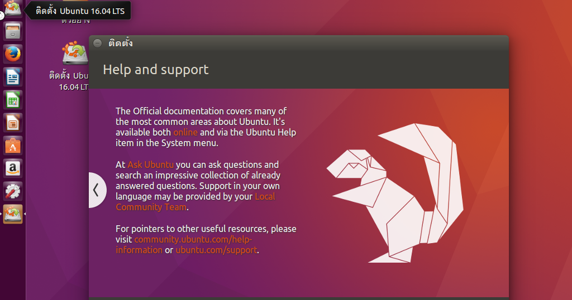Click the 'ติดตั้ง Ubuntu 16.04 LTS' tooltip
The height and width of the screenshot is (300, 572).
click(80, 11)
